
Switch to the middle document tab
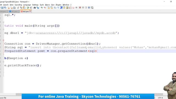[14, 12]
